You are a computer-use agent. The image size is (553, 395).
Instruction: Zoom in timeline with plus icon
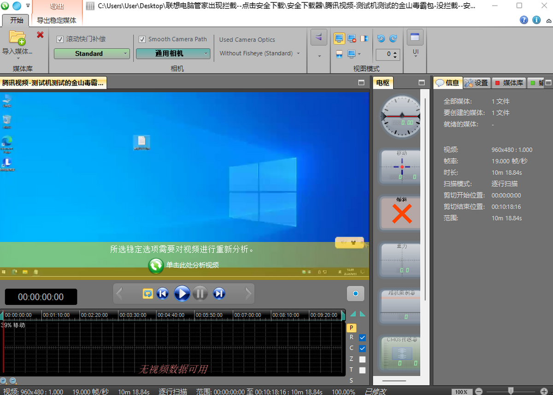click(4, 381)
